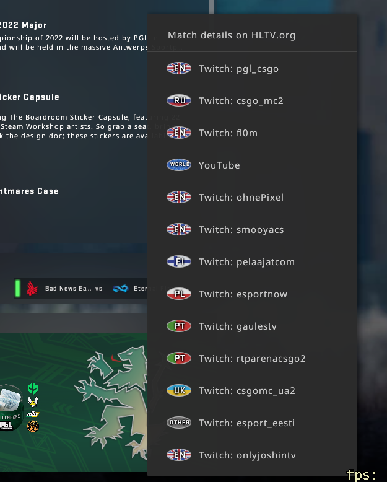Click the FI flag badge for pelaajatcom
The image size is (387, 482).
[x=179, y=261]
